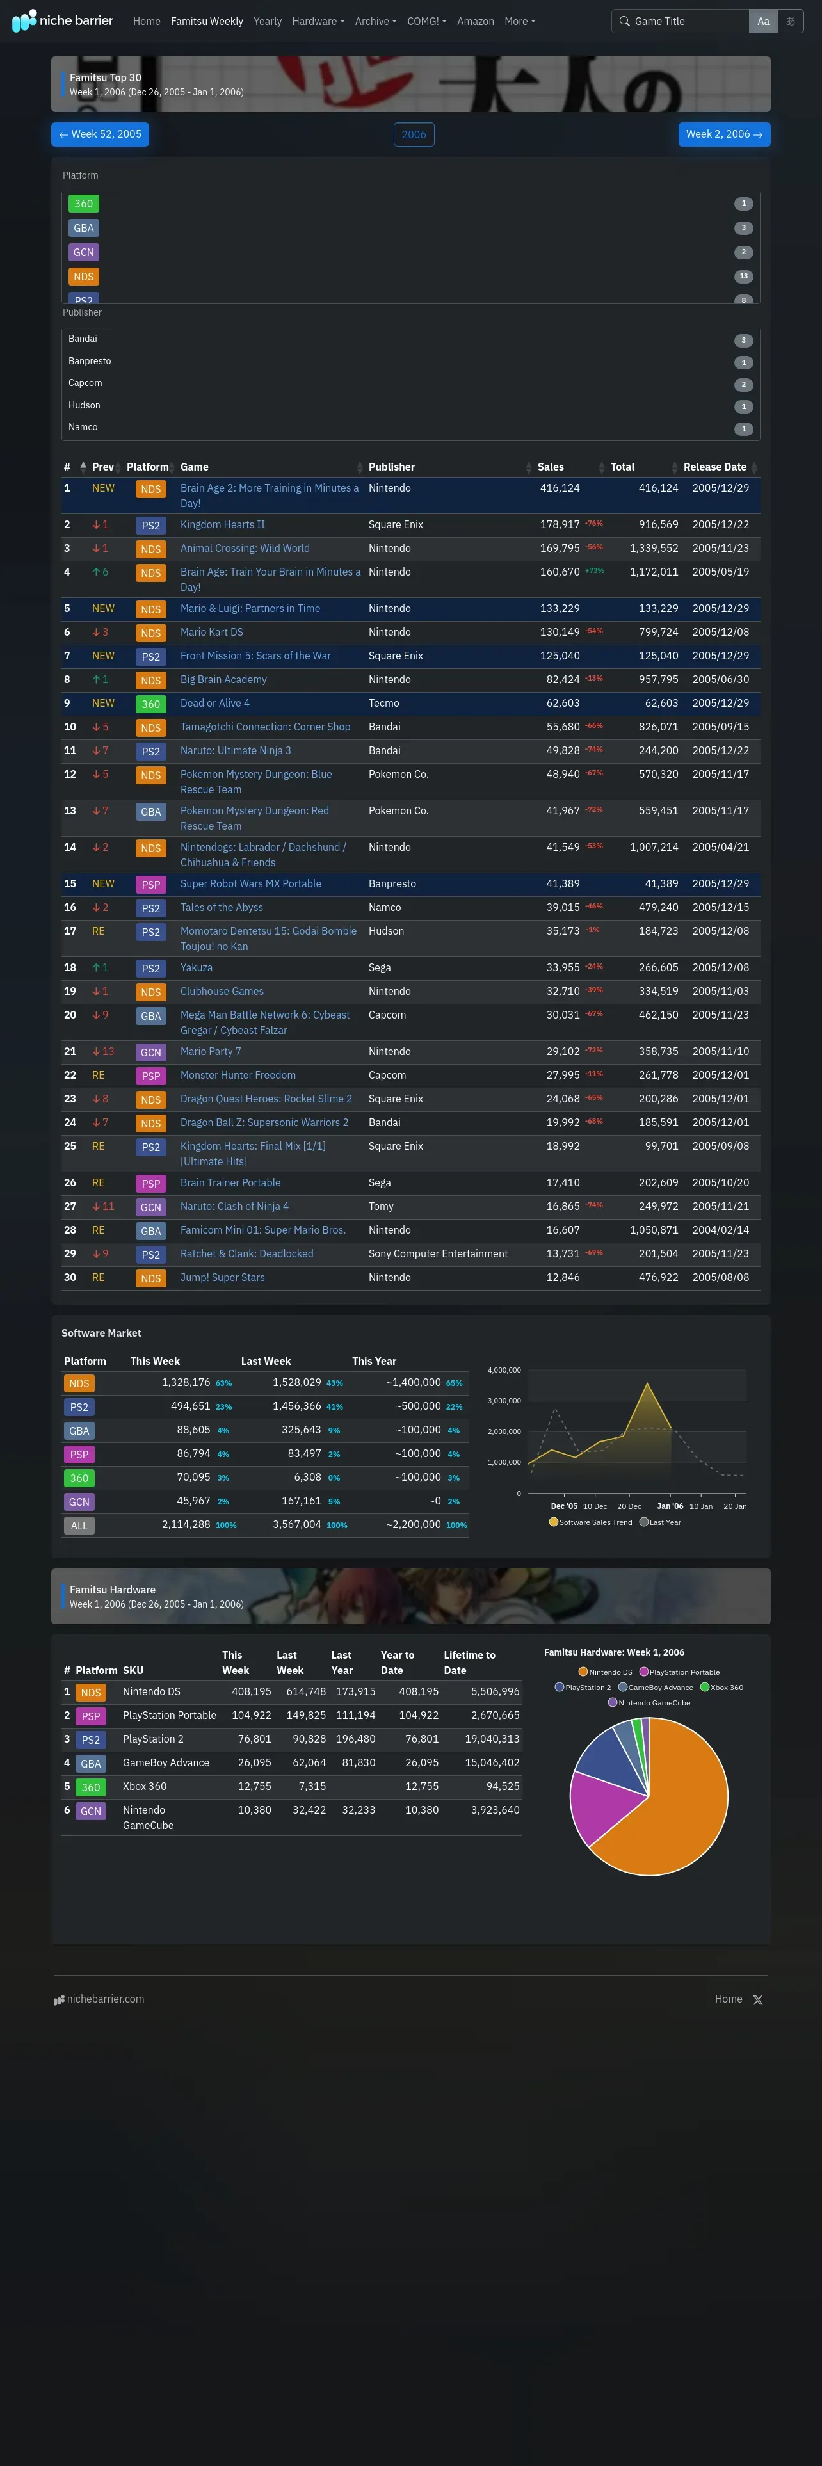The image size is (822, 2466).
Task: Sort table by Publisher column
Action: click(450, 467)
